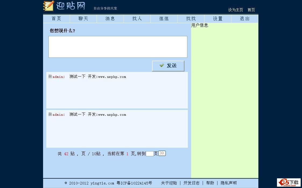Click 退出 to log out

coord(245,19)
